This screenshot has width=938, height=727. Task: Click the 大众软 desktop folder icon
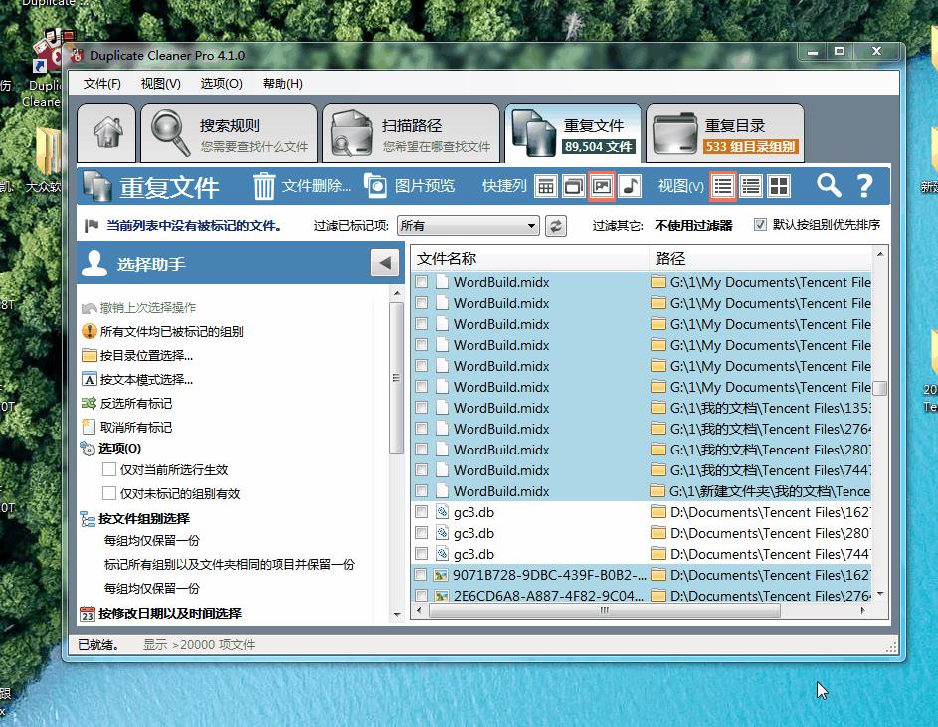(48, 149)
